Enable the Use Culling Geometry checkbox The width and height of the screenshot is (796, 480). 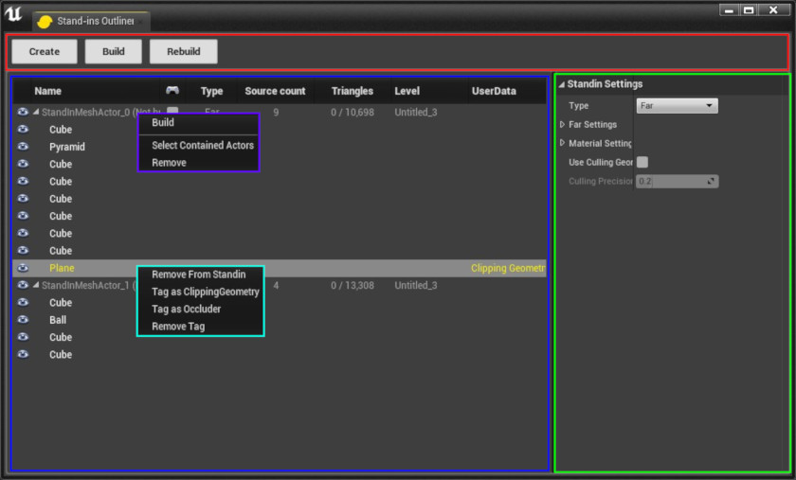click(642, 163)
